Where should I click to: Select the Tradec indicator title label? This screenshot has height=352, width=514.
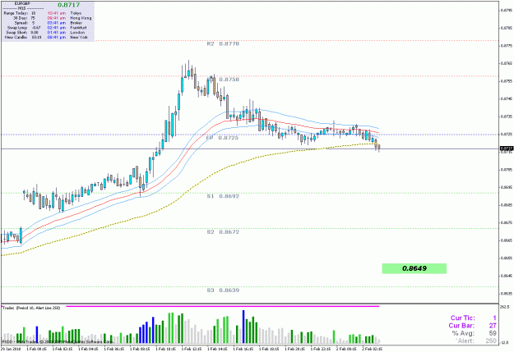[x=31, y=308]
